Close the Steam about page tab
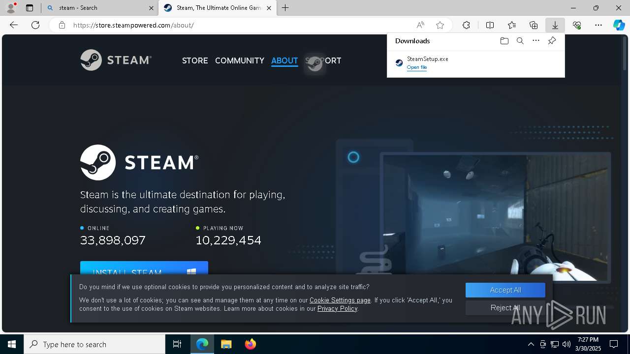This screenshot has width=630, height=354. click(x=269, y=8)
